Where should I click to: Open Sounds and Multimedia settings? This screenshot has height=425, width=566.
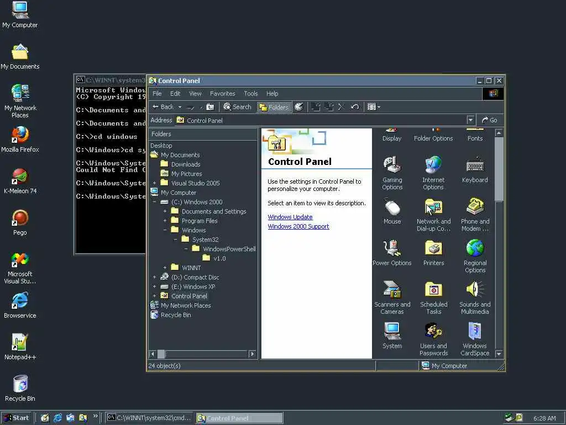point(475,298)
